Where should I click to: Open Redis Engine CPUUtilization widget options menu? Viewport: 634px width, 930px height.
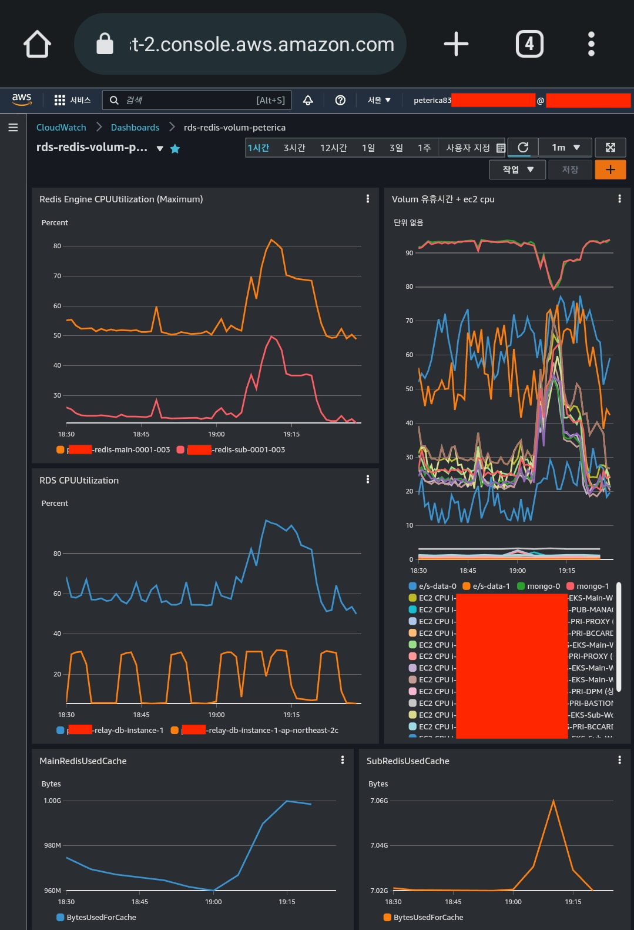point(368,199)
